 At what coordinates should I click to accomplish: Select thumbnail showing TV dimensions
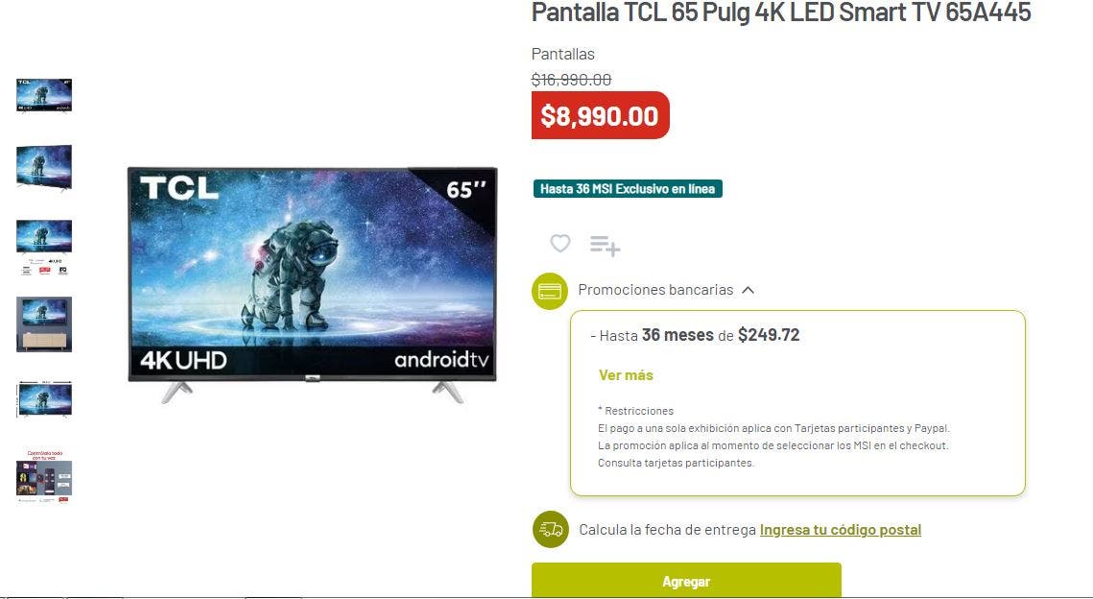[44, 399]
